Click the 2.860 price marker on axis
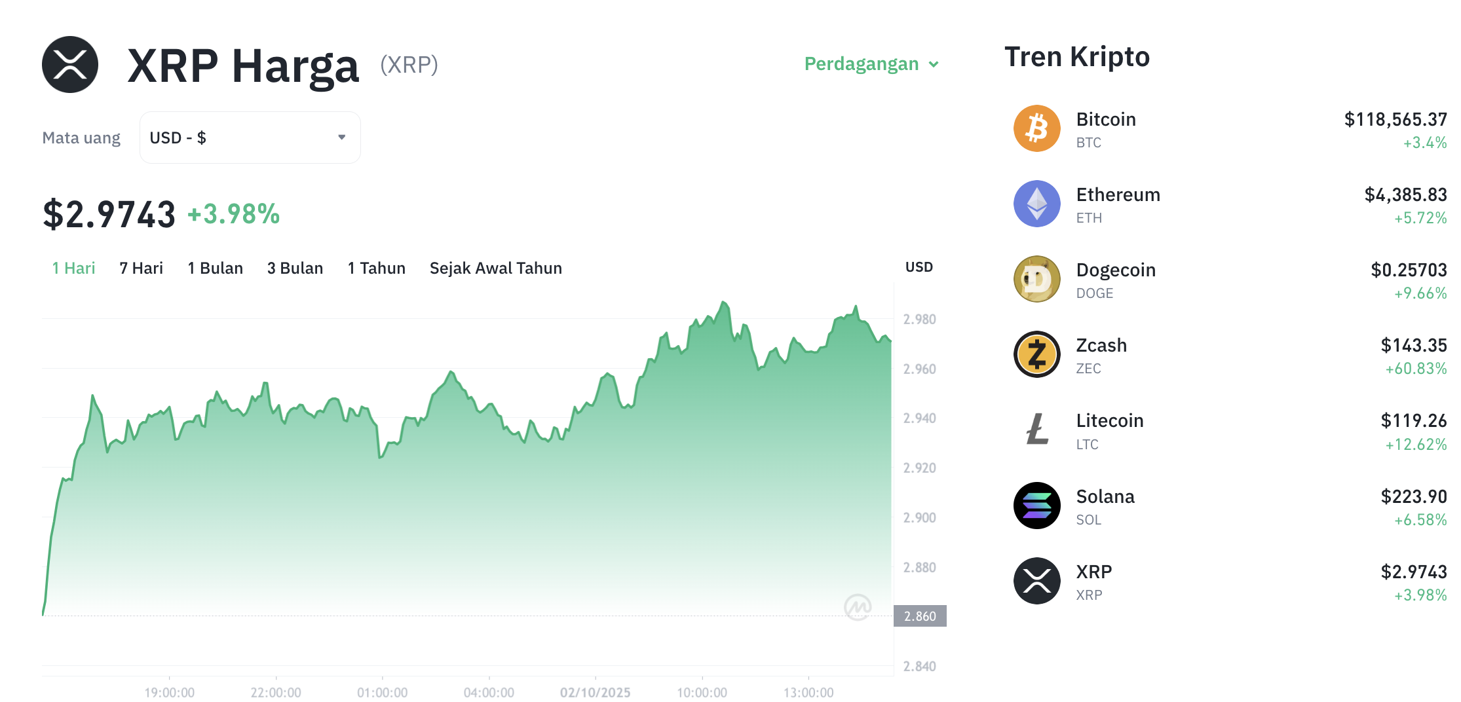This screenshot has height=702, width=1461. point(920,616)
